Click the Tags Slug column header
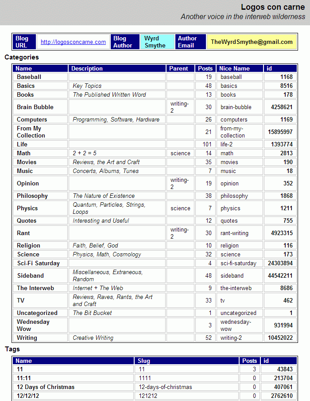310x401 pixels. pos(144,361)
